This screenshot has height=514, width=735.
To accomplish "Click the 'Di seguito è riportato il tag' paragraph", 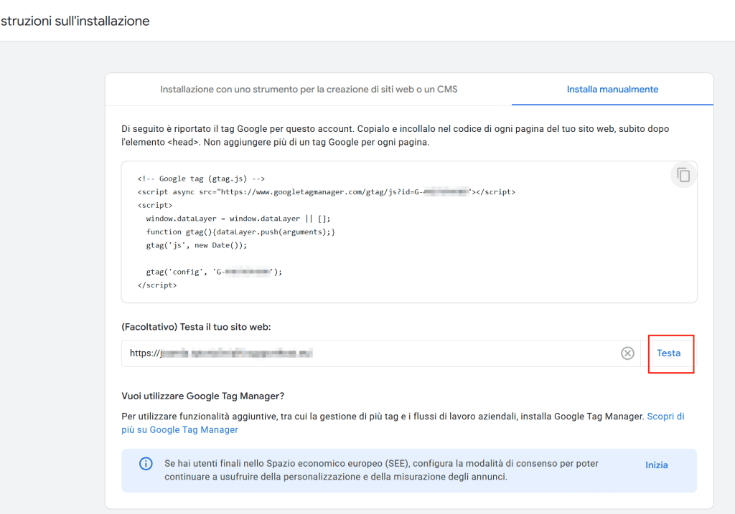I will (395, 135).
